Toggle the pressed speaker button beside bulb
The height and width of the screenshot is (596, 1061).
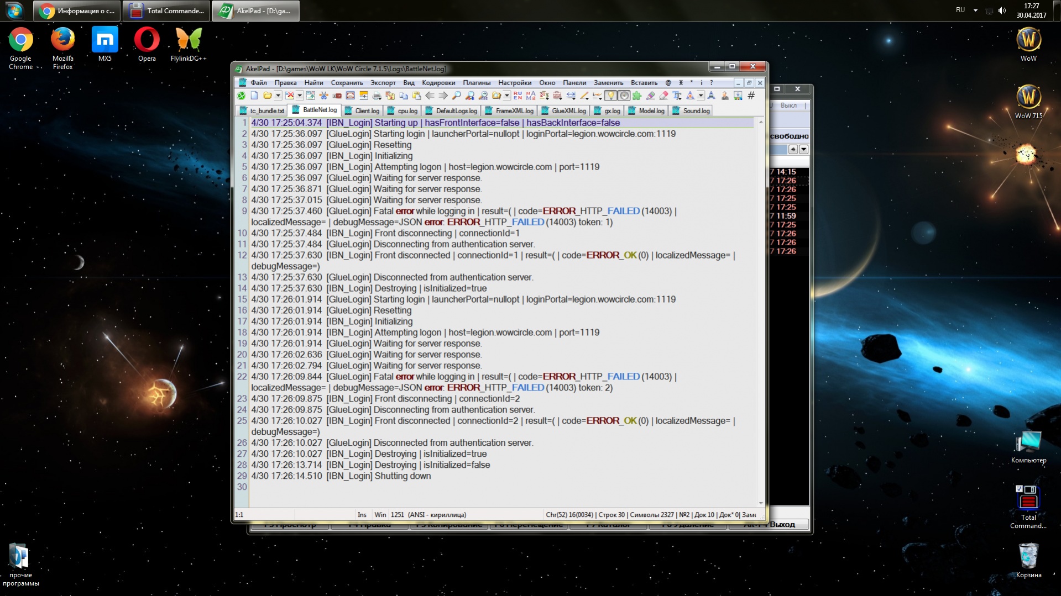(624, 96)
